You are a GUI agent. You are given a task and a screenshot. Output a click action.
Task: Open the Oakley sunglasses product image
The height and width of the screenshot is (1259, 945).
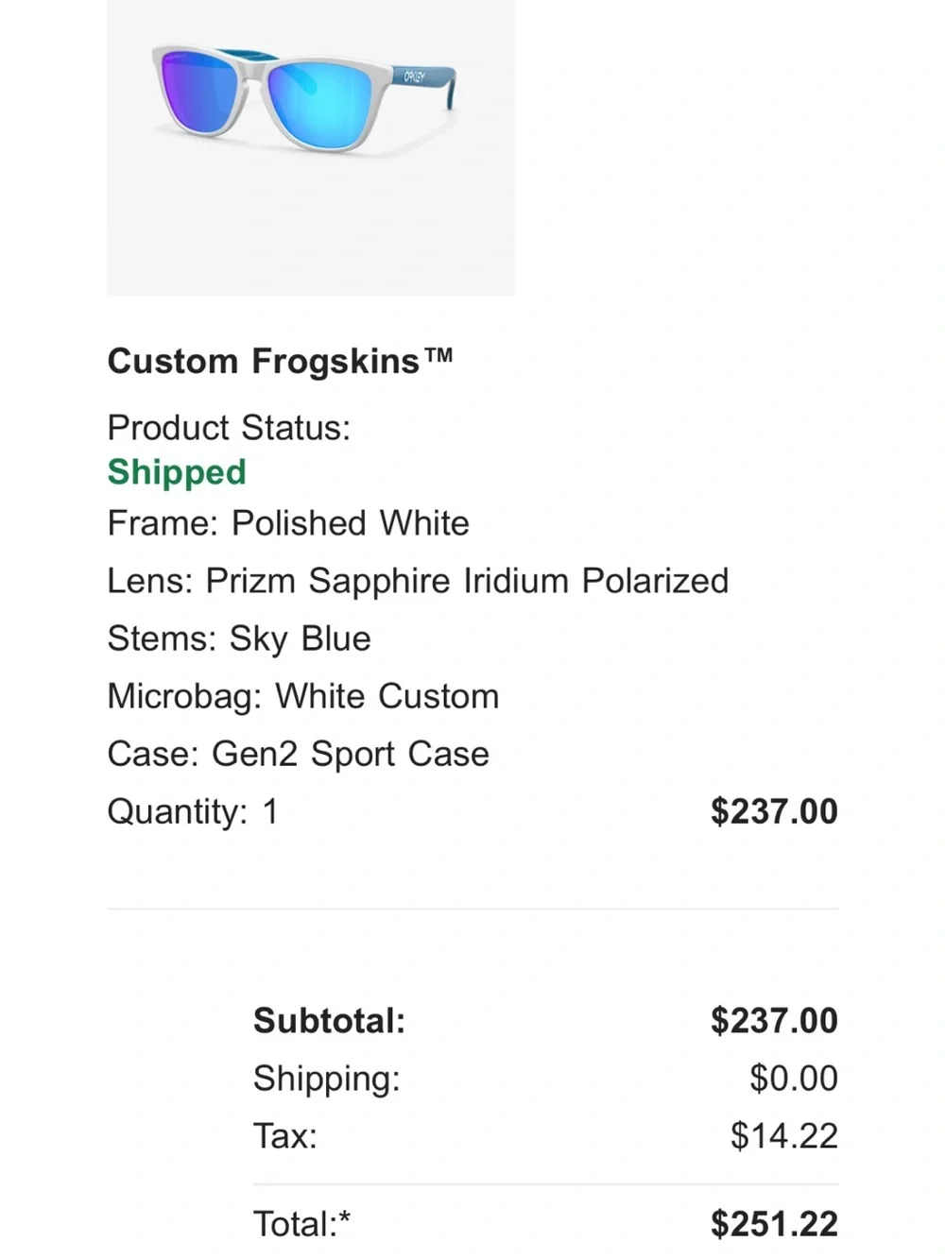click(311, 147)
